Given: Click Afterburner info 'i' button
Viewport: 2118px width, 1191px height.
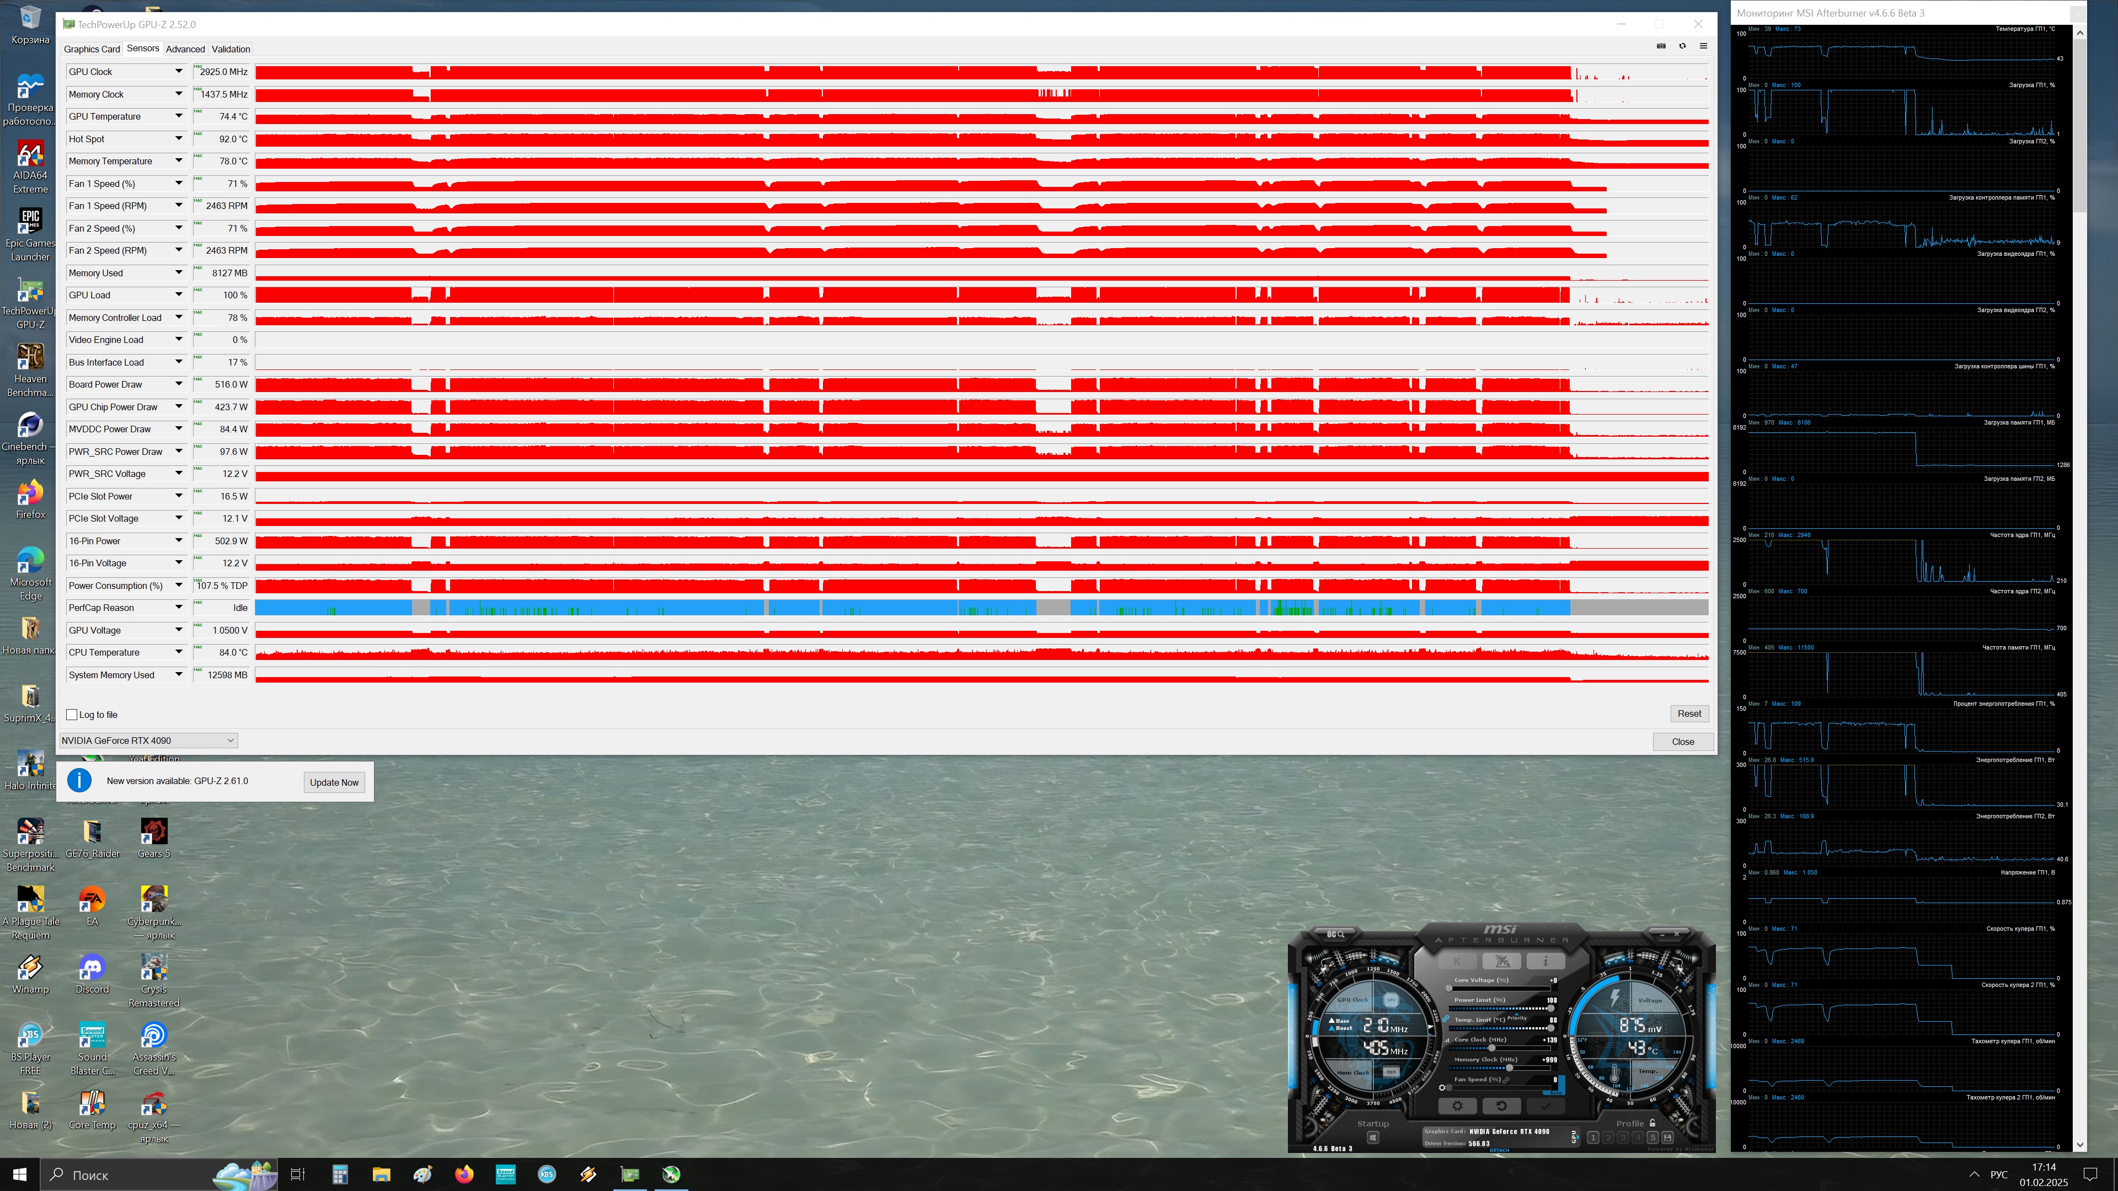Looking at the screenshot, I should click(x=1545, y=961).
